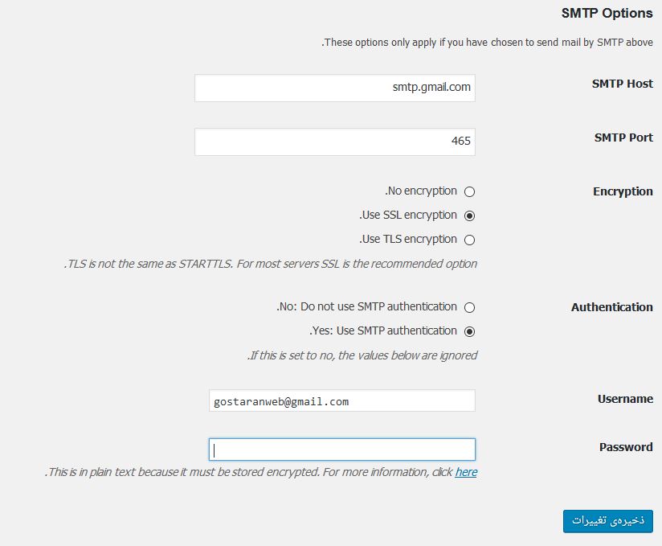
Task: Choose the Use SSL encryption radio button
Action: (470, 216)
